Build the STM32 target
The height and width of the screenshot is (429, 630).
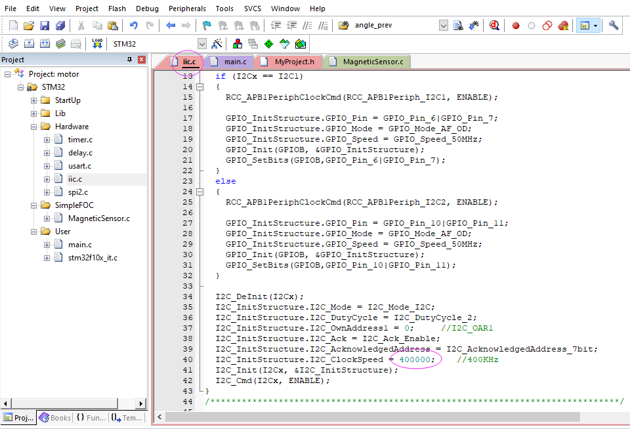(28, 43)
